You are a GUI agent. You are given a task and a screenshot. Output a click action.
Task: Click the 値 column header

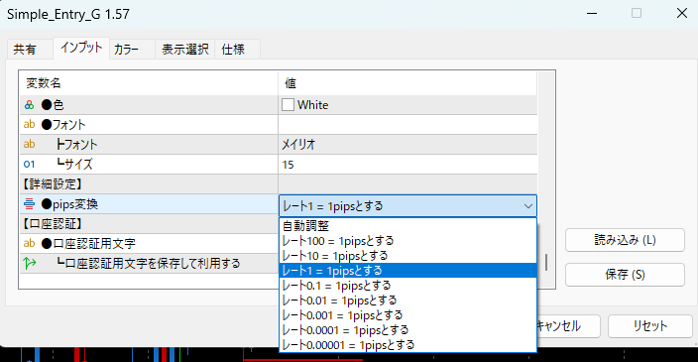click(407, 83)
